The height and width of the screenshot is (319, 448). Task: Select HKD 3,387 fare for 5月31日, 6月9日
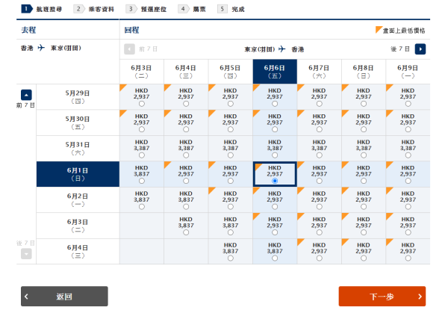click(x=408, y=155)
